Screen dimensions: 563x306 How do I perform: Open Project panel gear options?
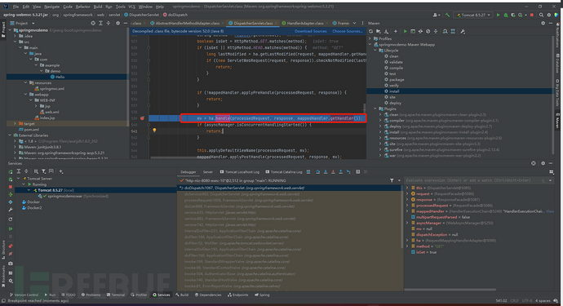click(x=117, y=23)
